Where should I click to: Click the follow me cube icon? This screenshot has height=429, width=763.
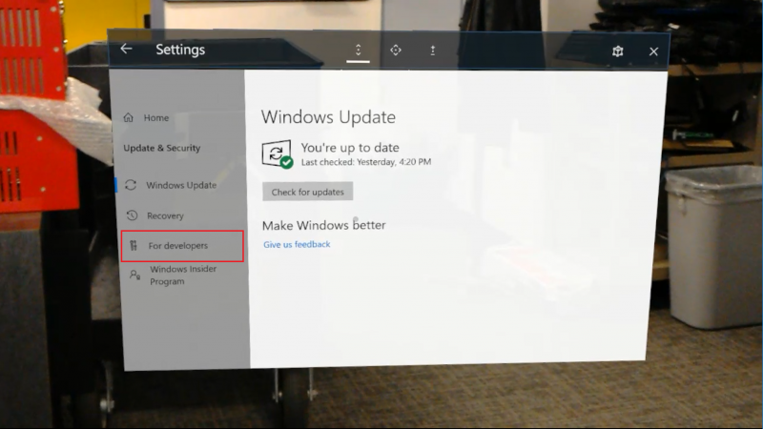[617, 51]
